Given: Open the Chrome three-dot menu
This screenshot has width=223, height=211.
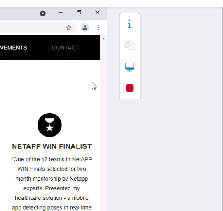Looking at the screenshot, I should 98,28.
